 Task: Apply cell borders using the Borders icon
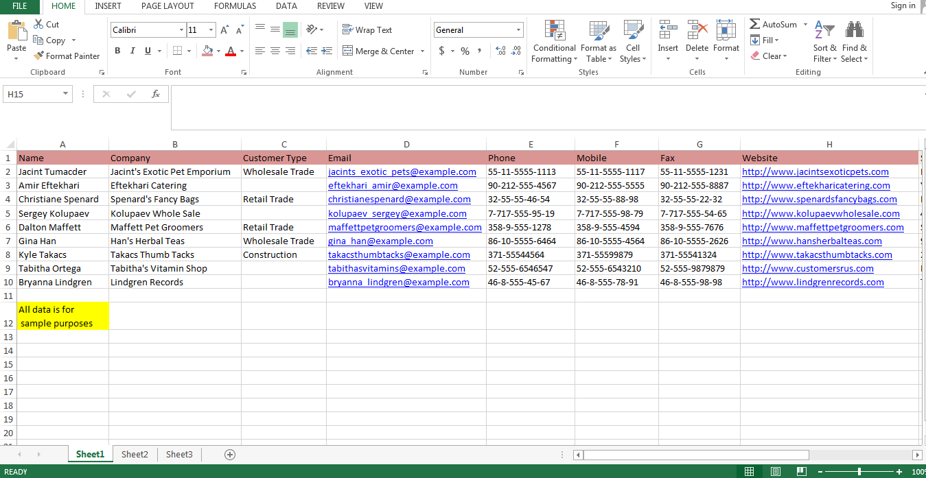point(177,51)
